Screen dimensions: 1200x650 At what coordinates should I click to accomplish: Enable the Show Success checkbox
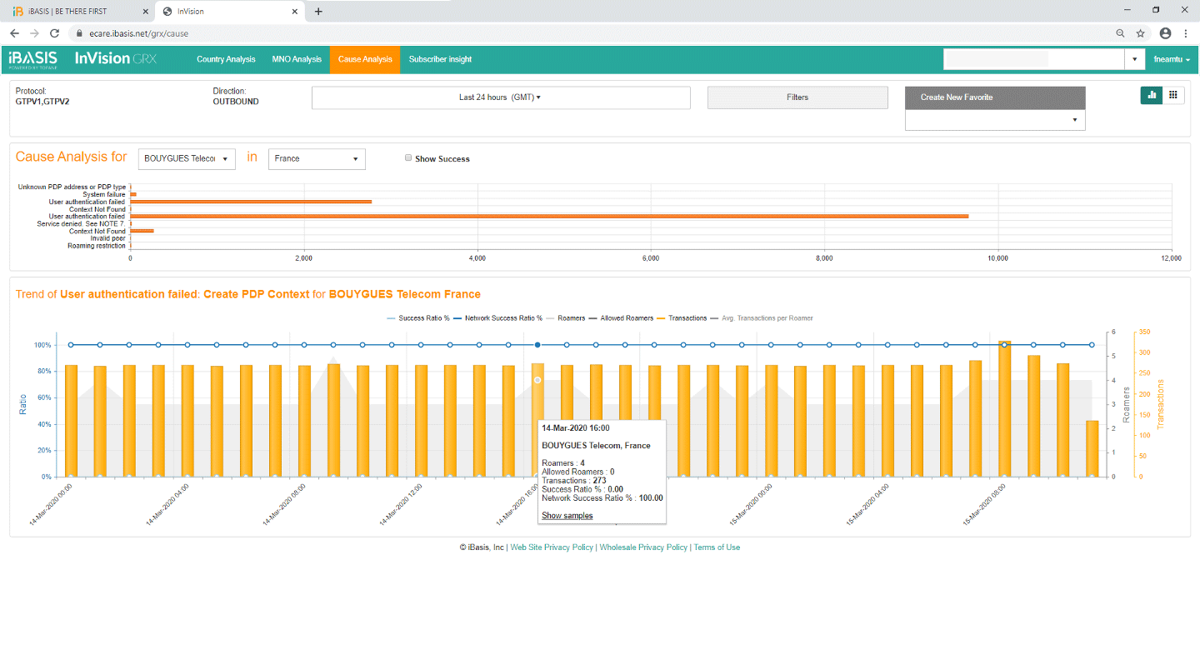coord(407,158)
